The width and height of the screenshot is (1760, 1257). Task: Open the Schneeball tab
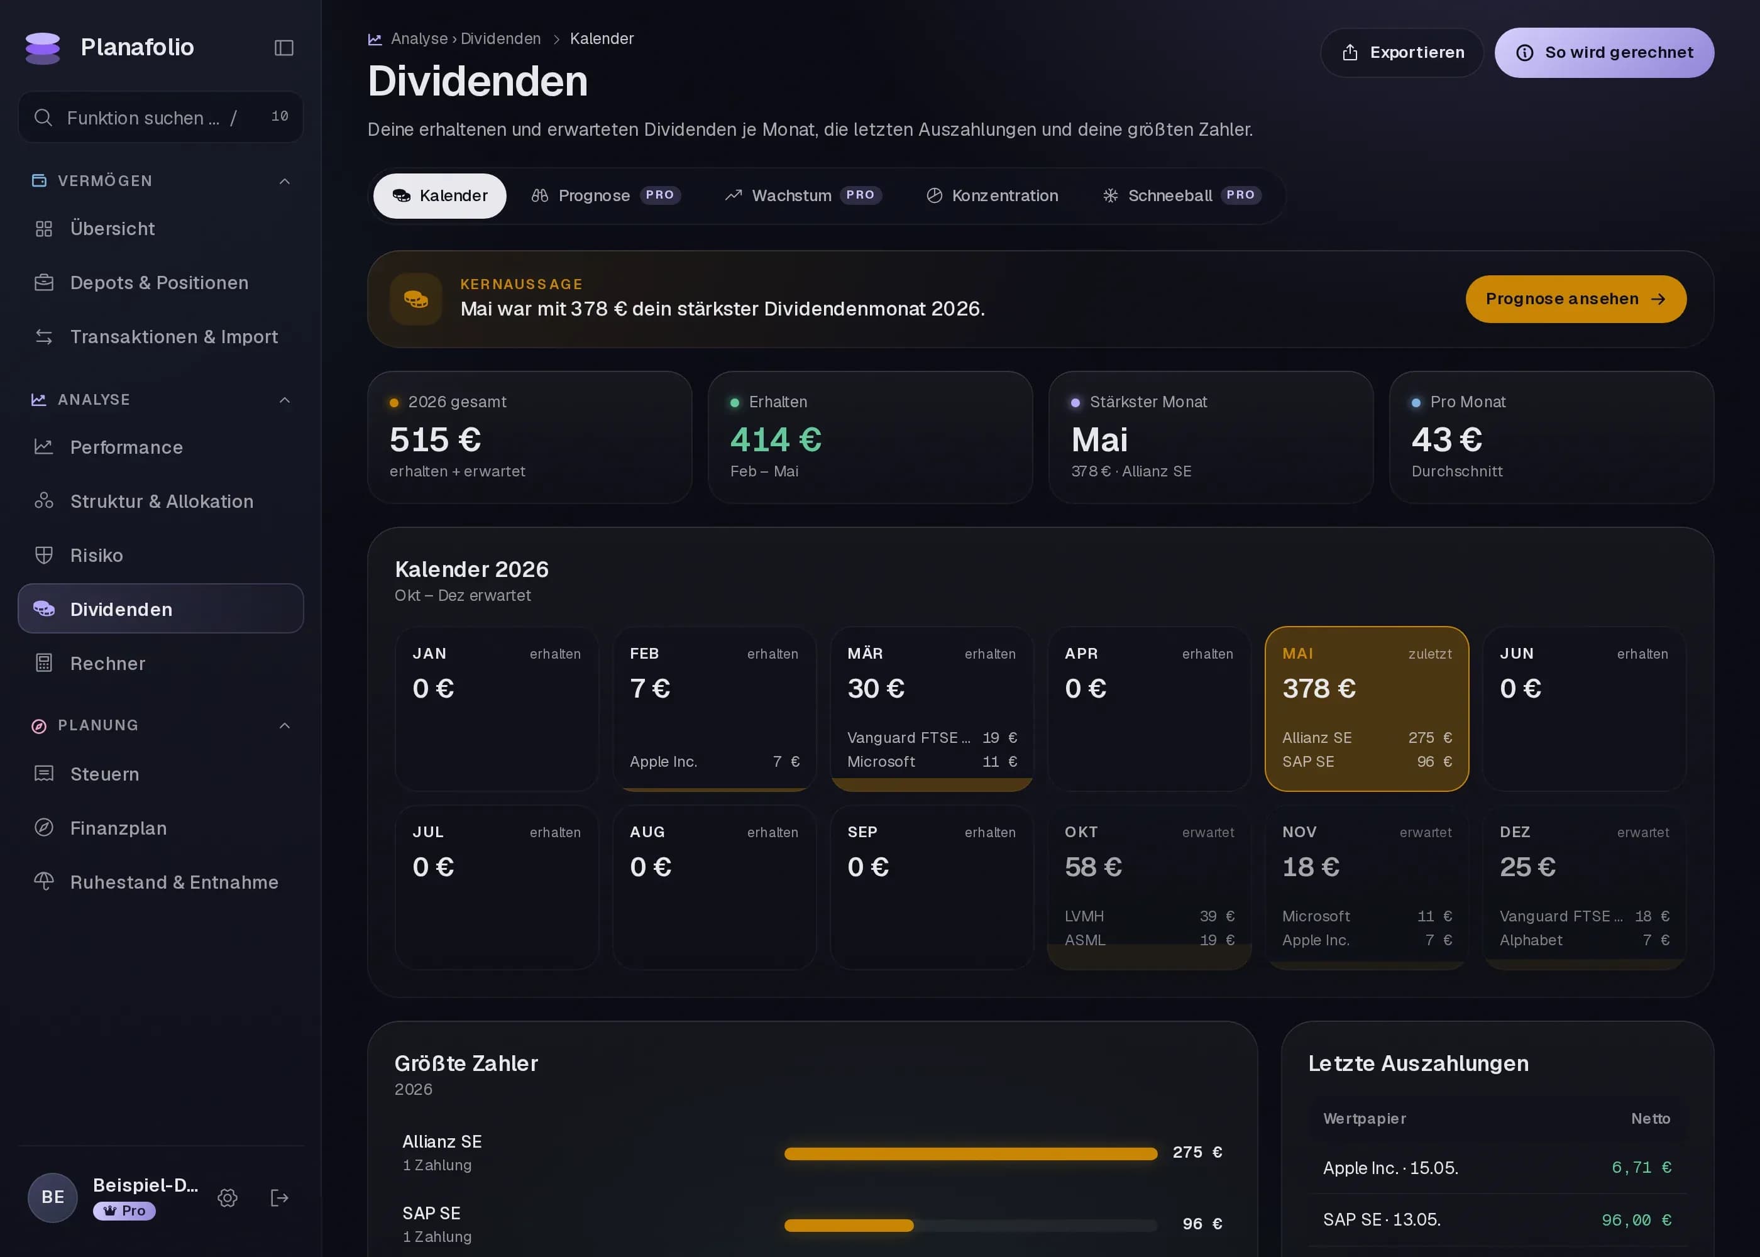[1182, 196]
